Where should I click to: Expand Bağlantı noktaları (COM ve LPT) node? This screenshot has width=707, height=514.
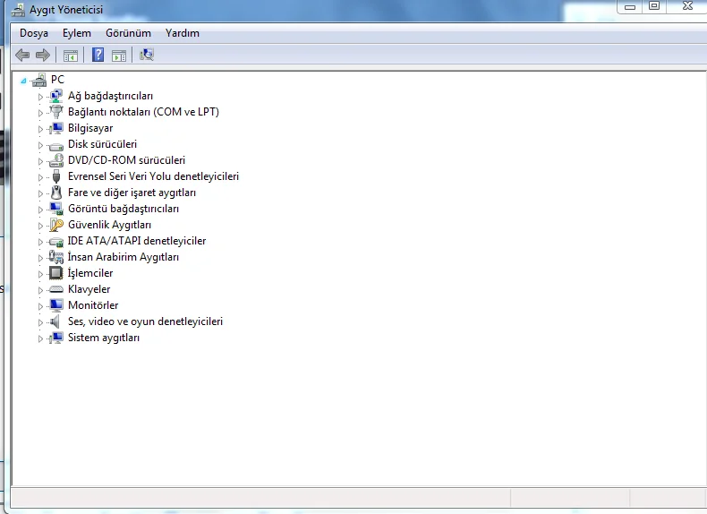pyautogui.click(x=40, y=113)
